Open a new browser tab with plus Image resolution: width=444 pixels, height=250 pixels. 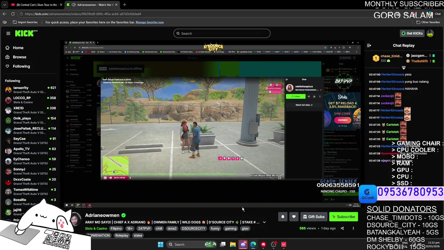click(125, 5)
